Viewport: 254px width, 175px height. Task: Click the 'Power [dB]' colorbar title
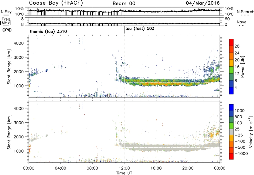click(x=243, y=67)
